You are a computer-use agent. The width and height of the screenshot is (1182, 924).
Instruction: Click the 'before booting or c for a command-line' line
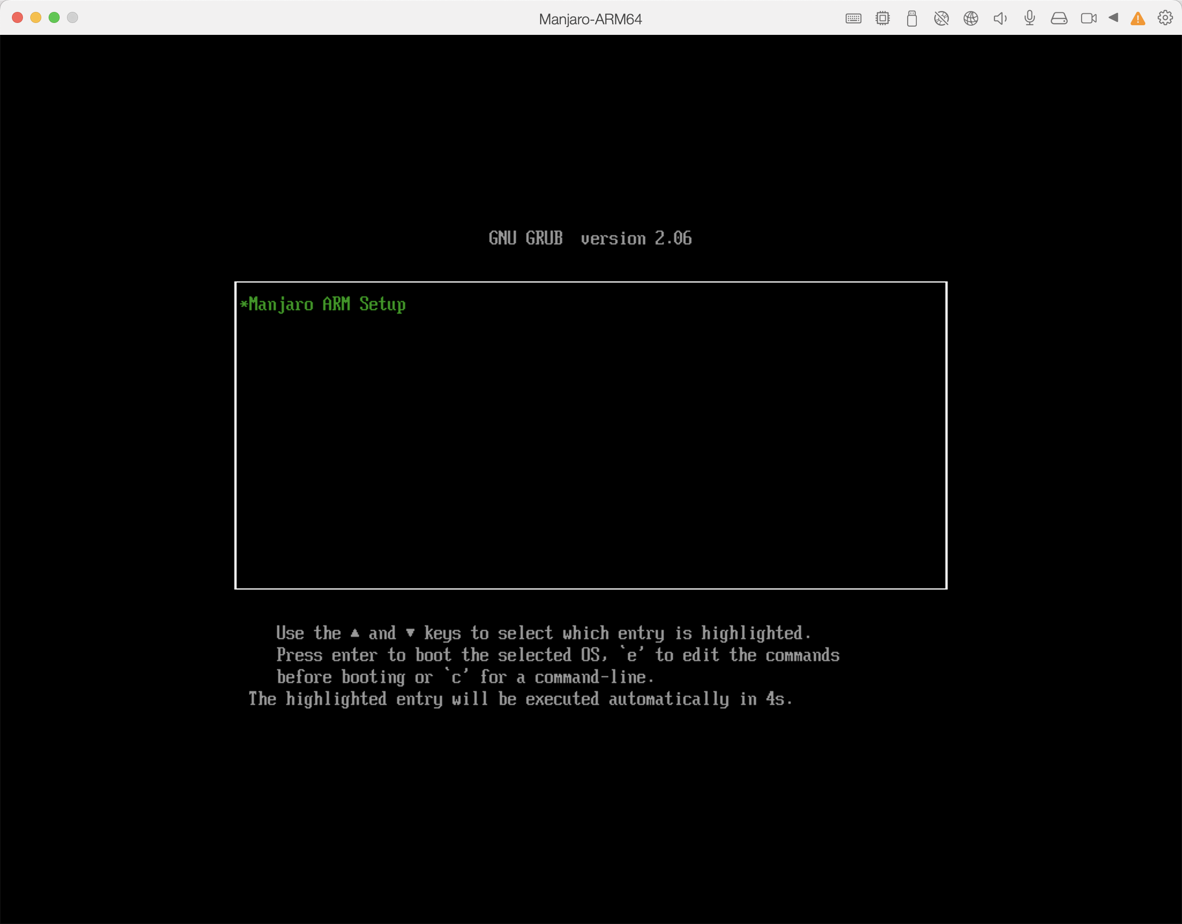click(465, 677)
